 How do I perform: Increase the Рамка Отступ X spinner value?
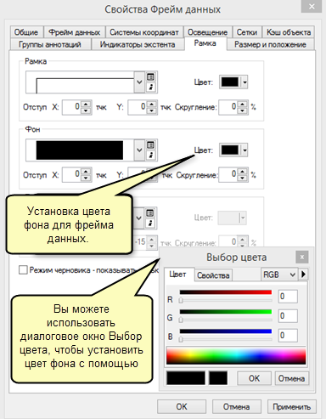(x=86, y=104)
